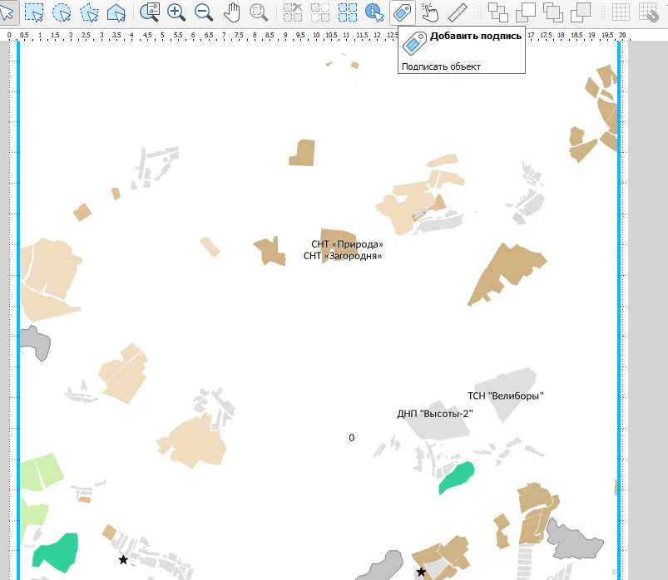Image resolution: width=668 pixels, height=580 pixels.
Task: Open the zoom settings magnifier tool
Action: tap(150, 12)
